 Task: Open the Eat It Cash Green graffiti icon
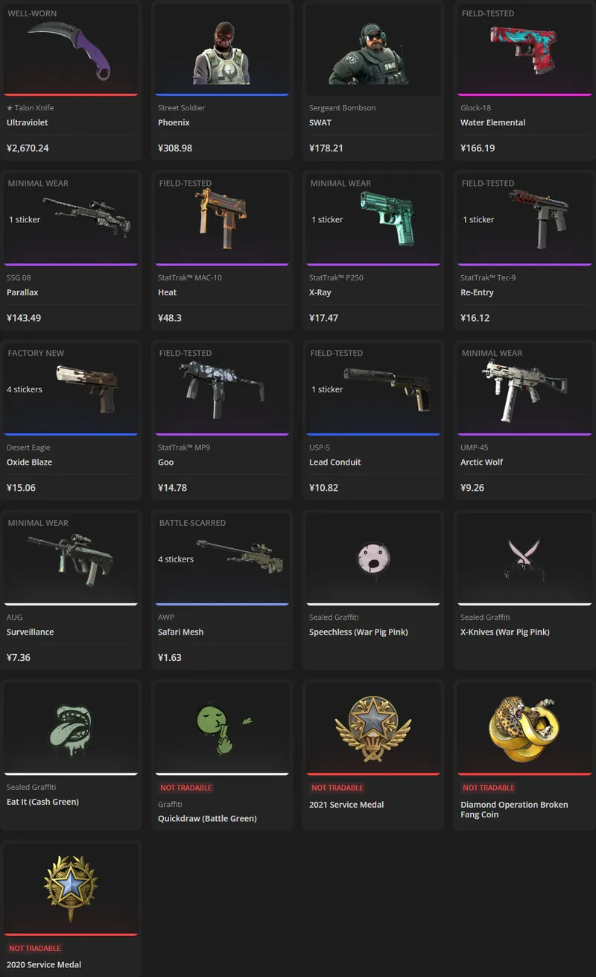71,728
